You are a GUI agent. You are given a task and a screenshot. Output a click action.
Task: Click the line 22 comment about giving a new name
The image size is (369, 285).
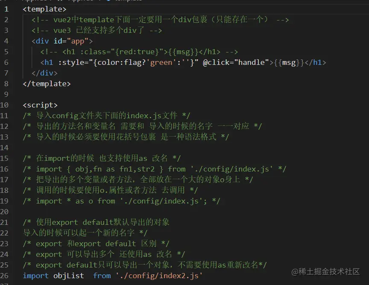[85, 233]
